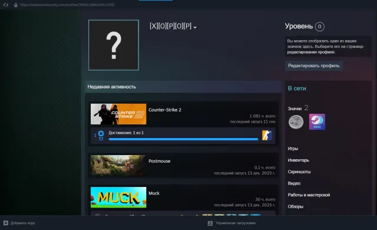Click the purple Steam 2022 badge
This screenshot has width=377, height=230.
(317, 121)
